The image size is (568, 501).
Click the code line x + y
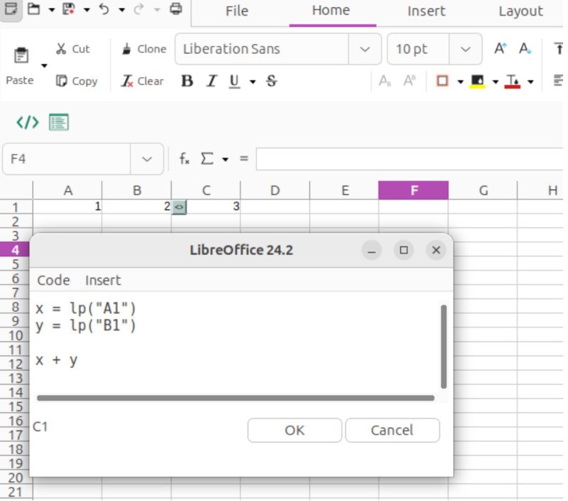coord(57,360)
